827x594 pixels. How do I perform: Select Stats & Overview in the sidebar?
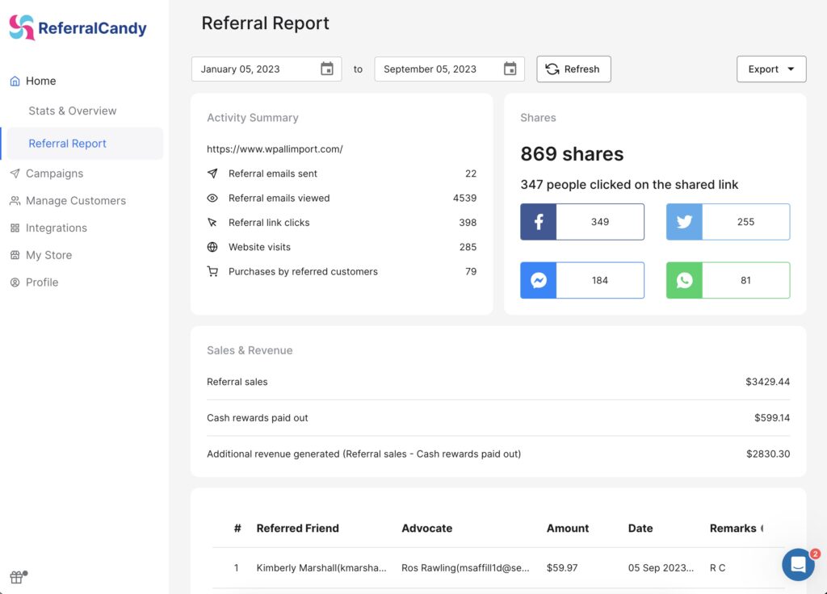point(73,111)
